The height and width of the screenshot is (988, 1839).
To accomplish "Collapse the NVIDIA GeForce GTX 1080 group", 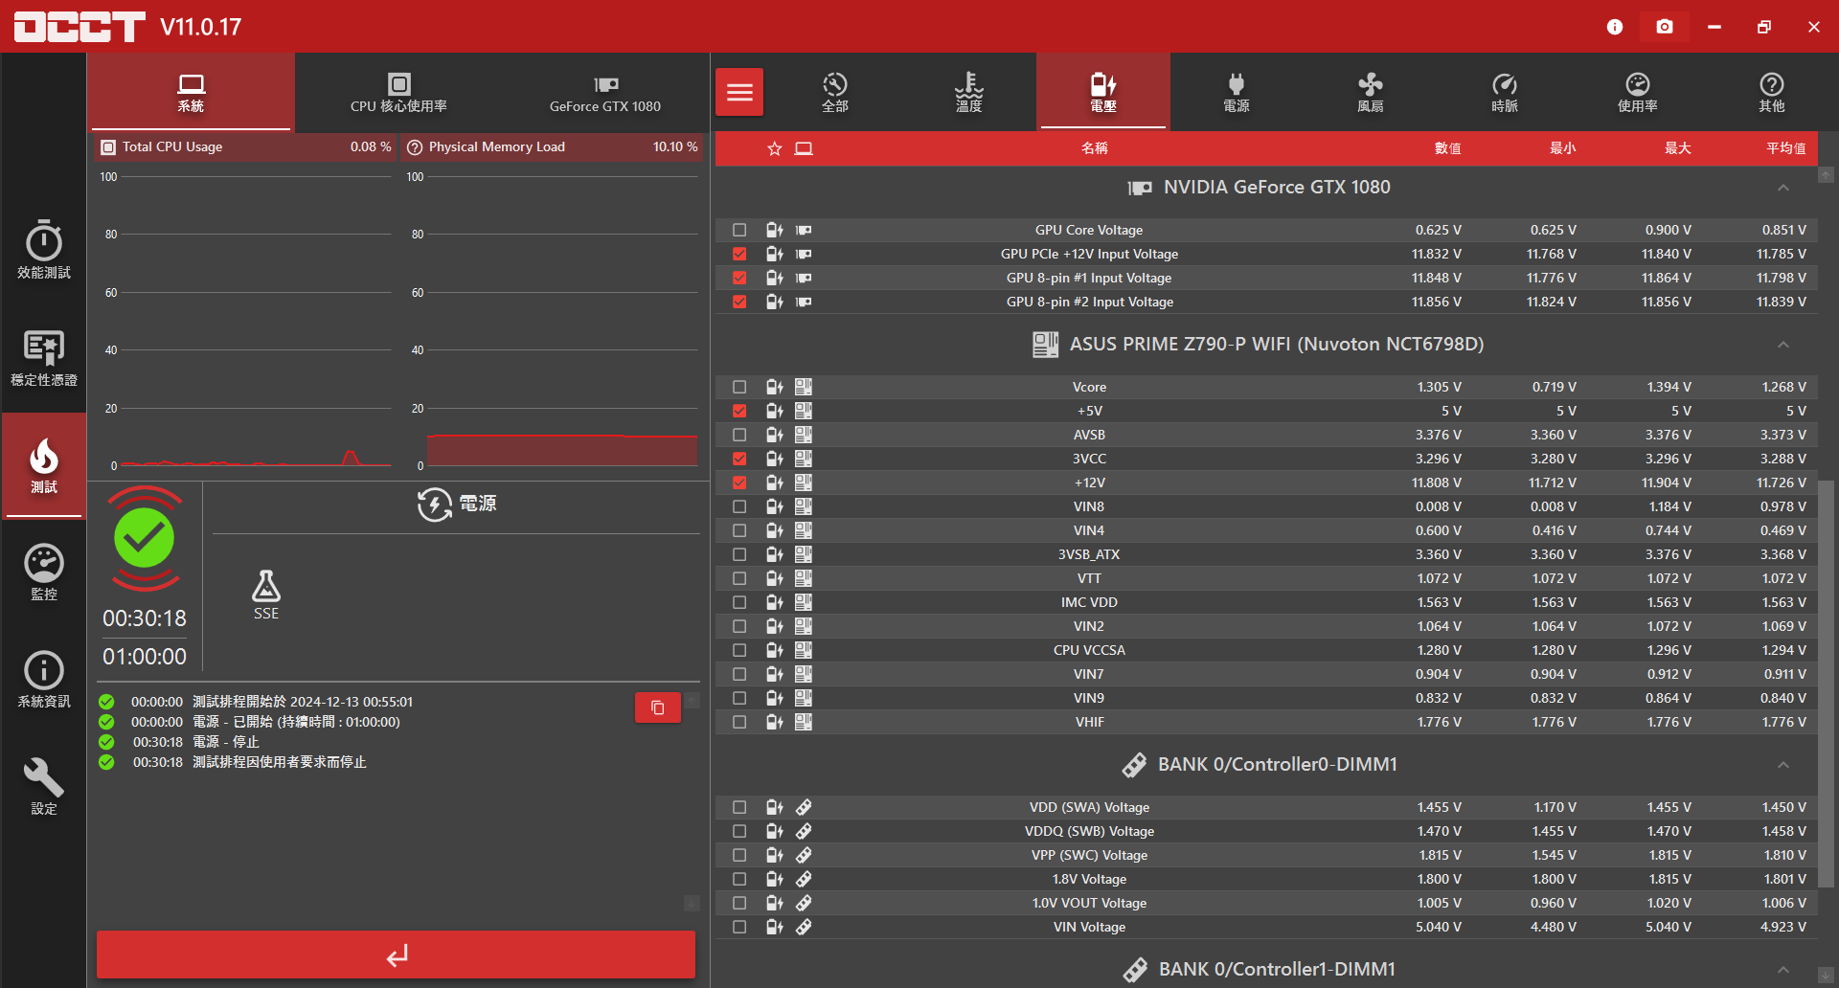I will click(1783, 188).
